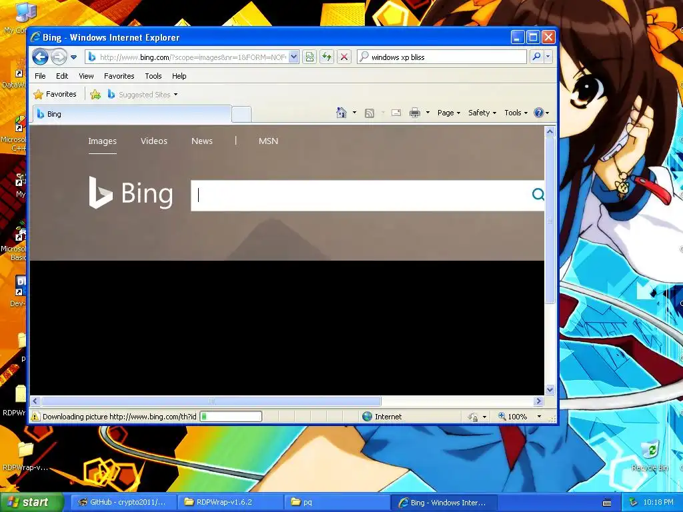Click vertical scrollbar down arrow

click(550, 389)
